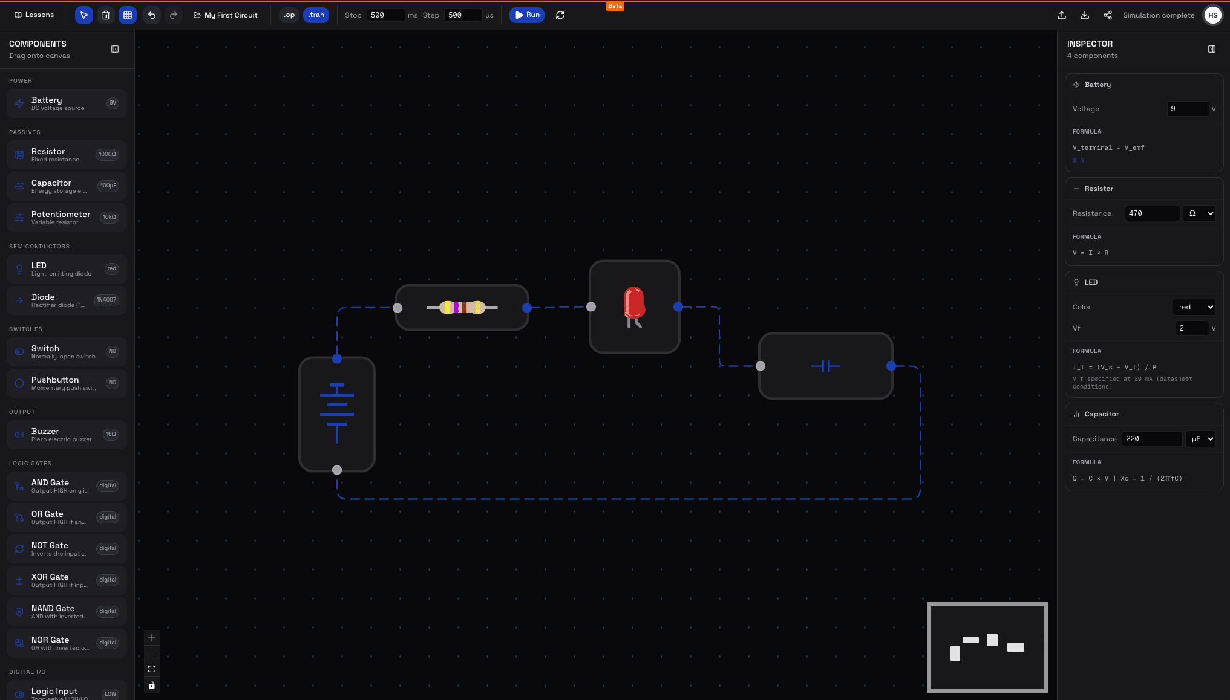Select the XOR Gate component

coord(67,580)
